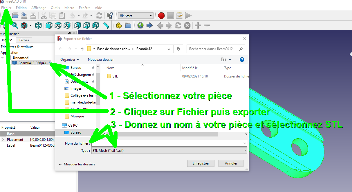Click the What's This help cursor icon
Screen dimensions: 352x192
[x=110, y=16]
